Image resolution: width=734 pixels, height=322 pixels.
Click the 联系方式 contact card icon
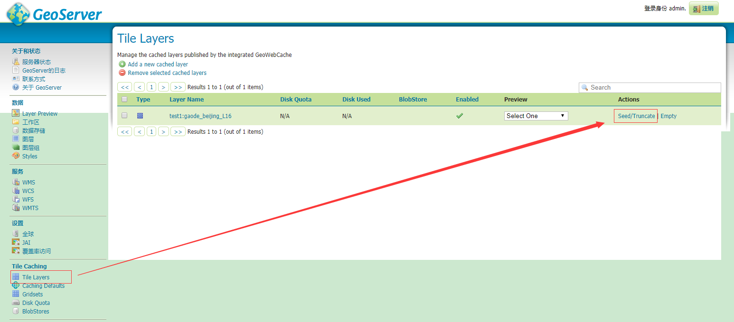click(x=16, y=79)
